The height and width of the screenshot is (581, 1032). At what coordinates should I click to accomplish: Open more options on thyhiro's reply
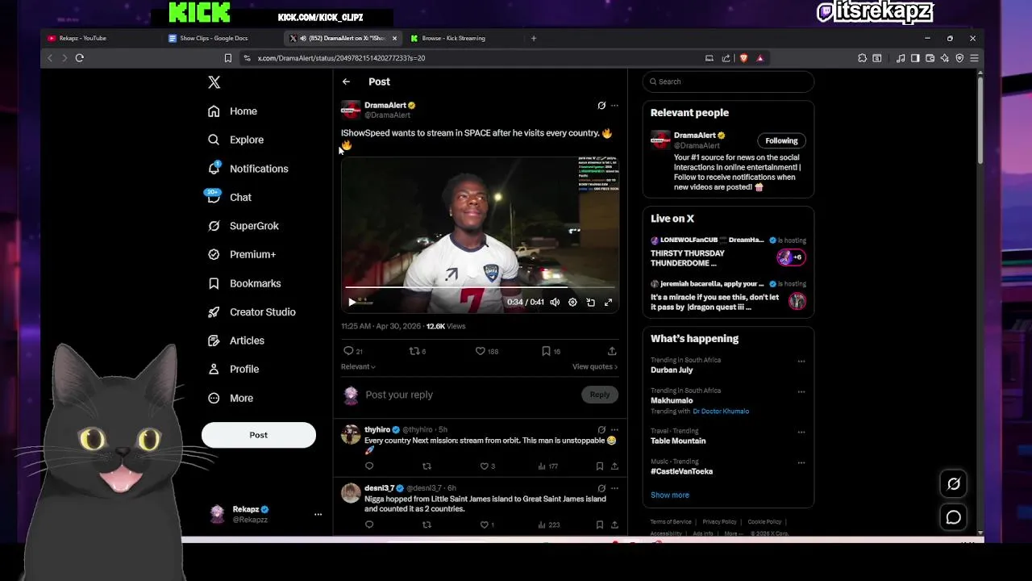click(614, 430)
